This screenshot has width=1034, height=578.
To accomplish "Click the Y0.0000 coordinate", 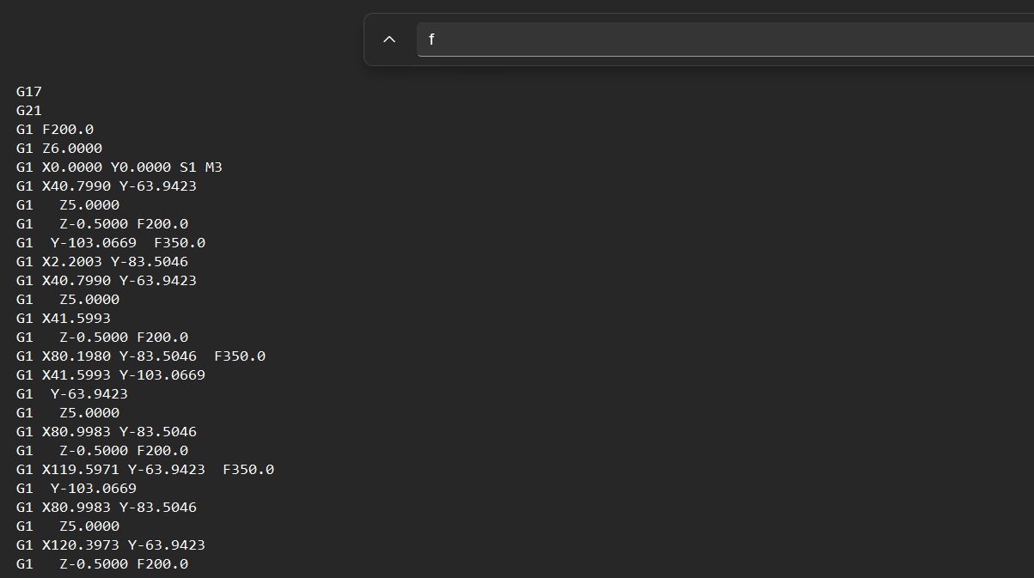I will click(141, 167).
